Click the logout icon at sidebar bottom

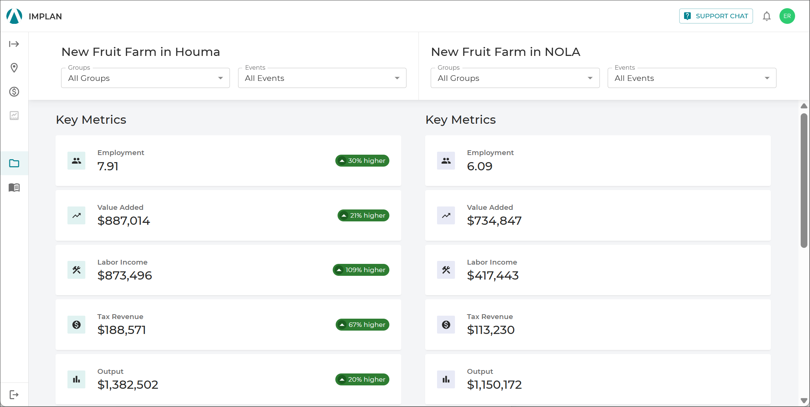[14, 395]
